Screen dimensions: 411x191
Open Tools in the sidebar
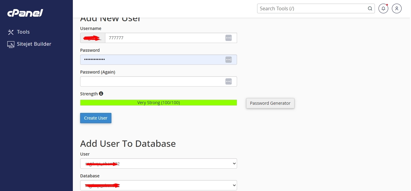pos(19,32)
